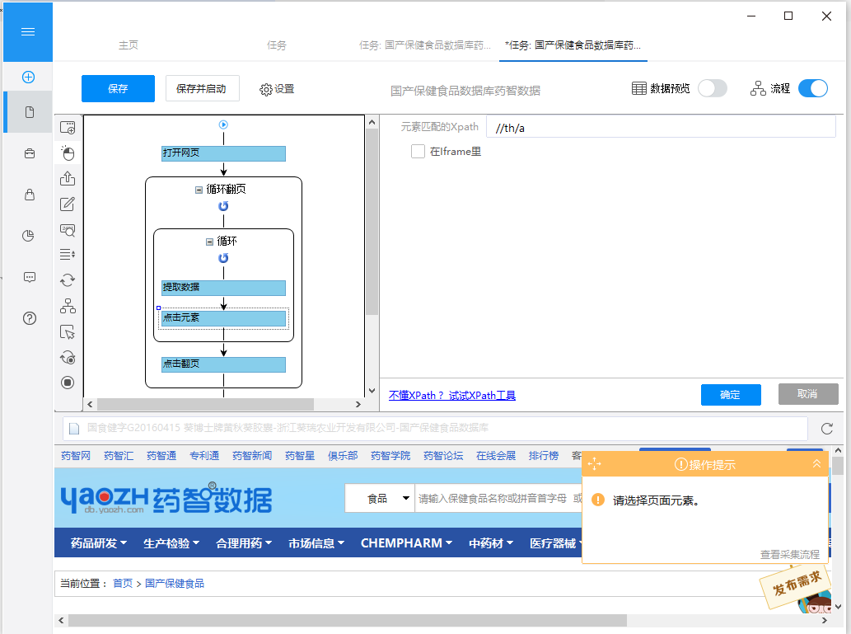
Task: Check the 在Iframe里 checkbox
Action: click(x=418, y=152)
